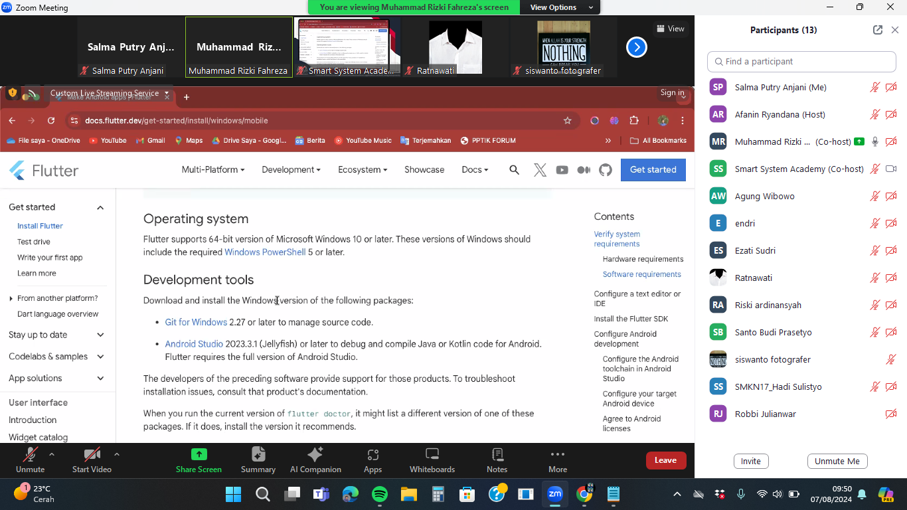Click mute icon for Afanin Ryandana
Image resolution: width=907 pixels, height=510 pixels.
875,114
